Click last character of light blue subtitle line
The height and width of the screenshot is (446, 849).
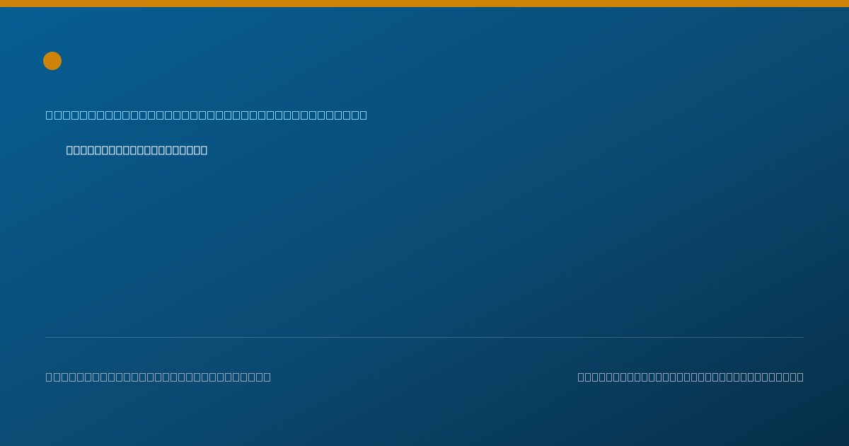click(x=364, y=115)
